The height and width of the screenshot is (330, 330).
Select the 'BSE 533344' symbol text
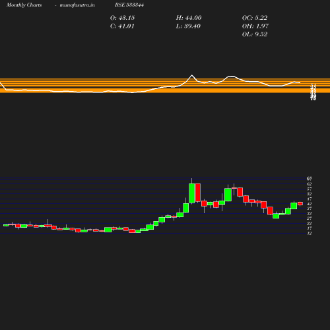point(129,5)
